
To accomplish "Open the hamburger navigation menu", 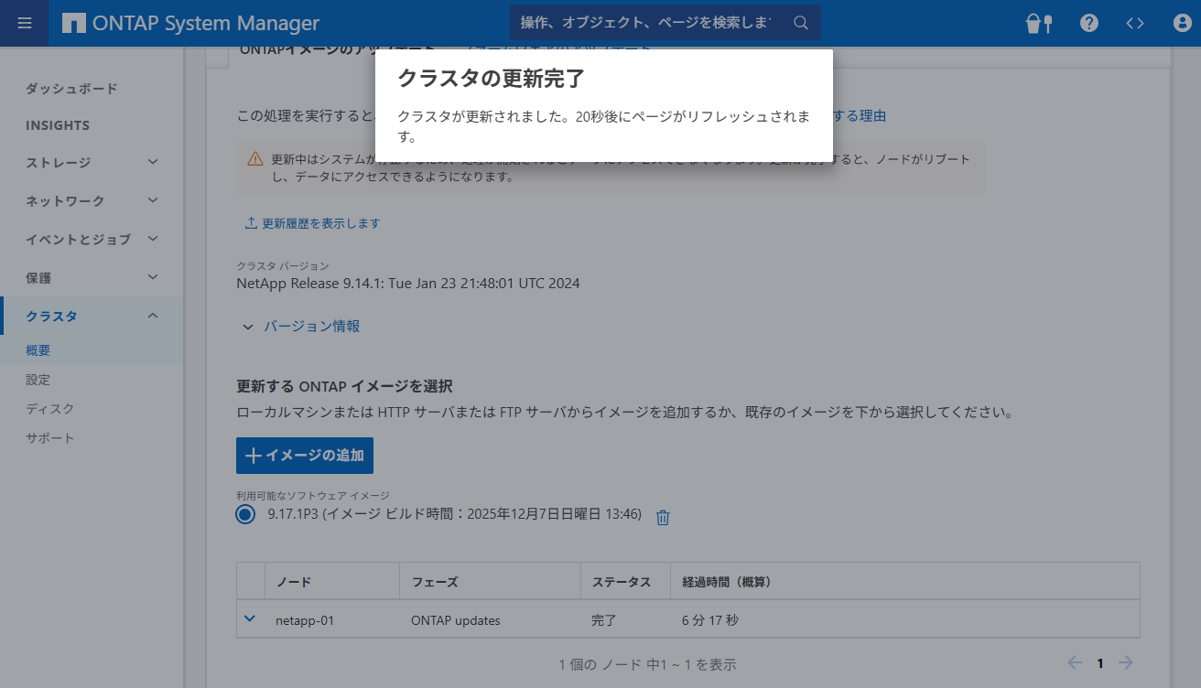I will pyautogui.click(x=25, y=23).
